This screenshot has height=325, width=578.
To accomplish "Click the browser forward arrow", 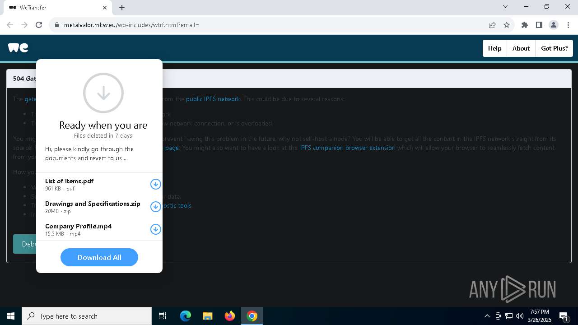I will [24, 25].
